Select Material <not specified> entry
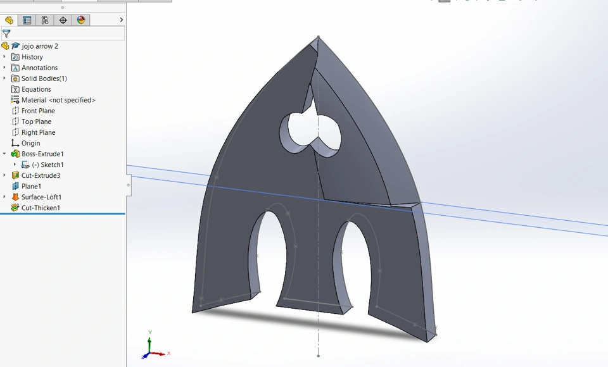Image resolution: width=608 pixels, height=367 pixels. [x=58, y=100]
